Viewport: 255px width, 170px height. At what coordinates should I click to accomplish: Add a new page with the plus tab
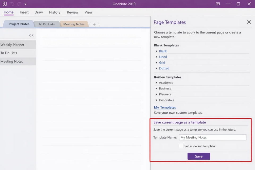click(94, 24)
